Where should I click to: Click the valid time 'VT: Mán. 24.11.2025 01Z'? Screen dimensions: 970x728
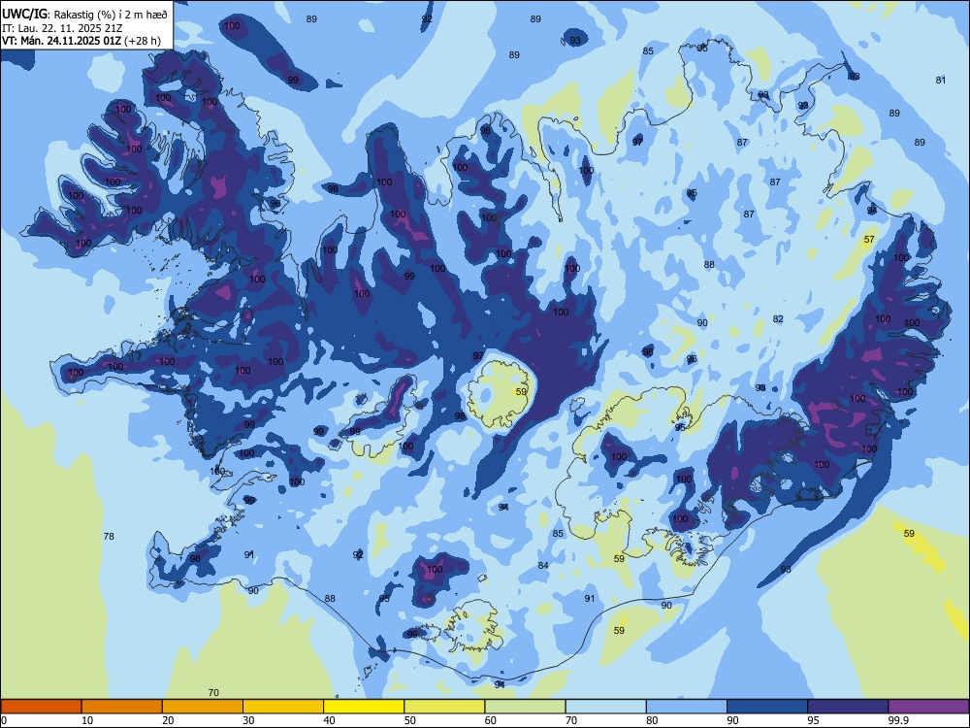[62, 41]
